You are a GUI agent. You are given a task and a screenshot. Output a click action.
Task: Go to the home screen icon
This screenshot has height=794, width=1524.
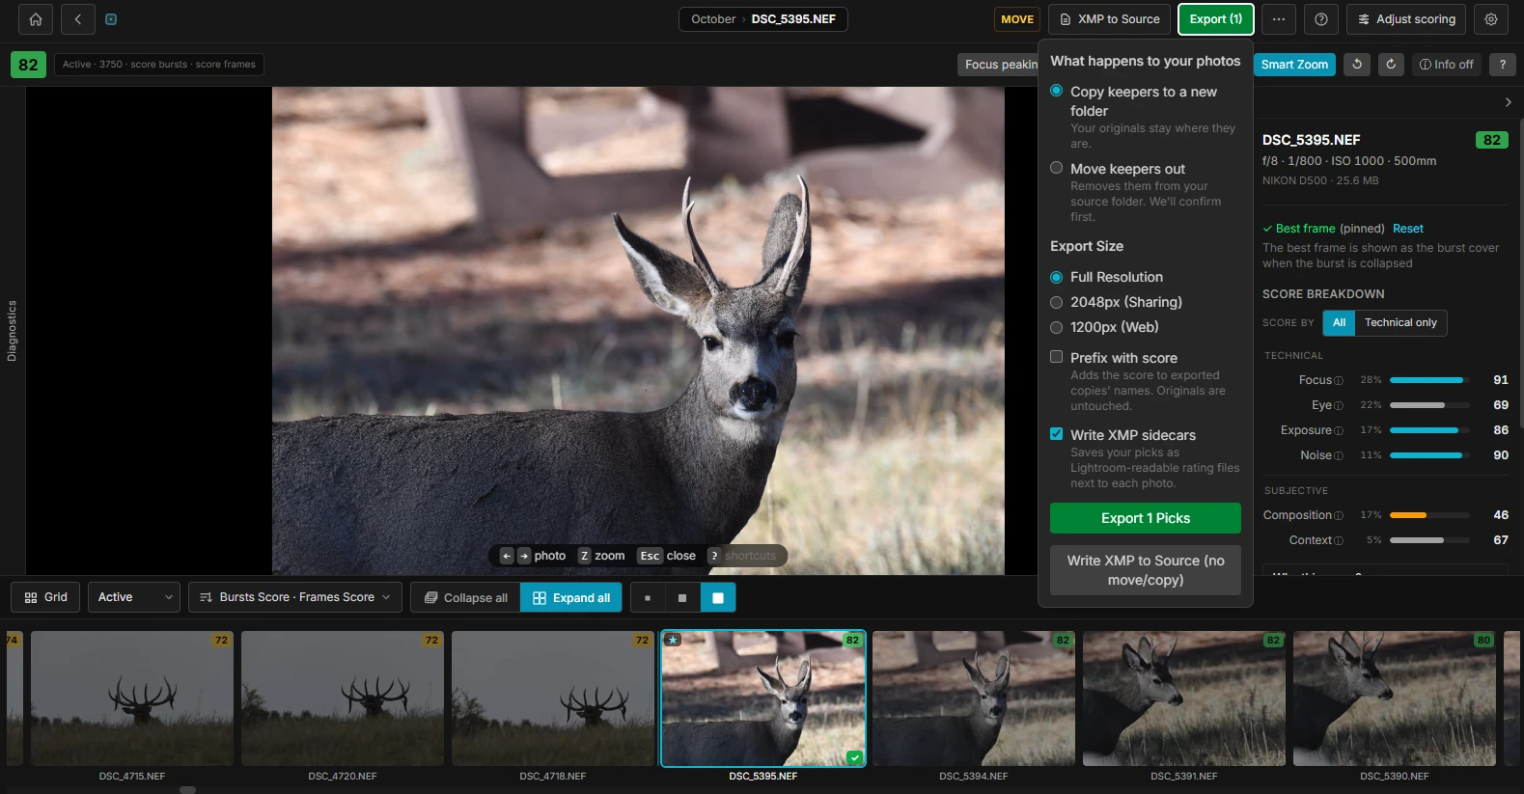click(36, 19)
